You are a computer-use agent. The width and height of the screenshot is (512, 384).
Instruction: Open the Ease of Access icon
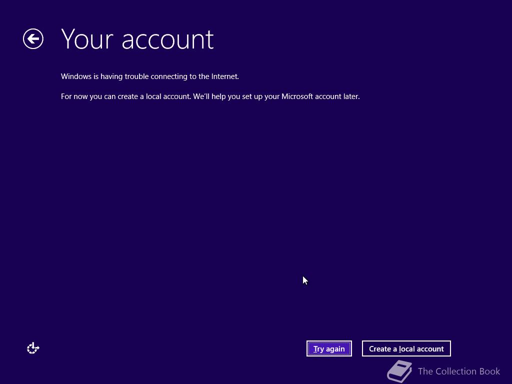pos(33,348)
